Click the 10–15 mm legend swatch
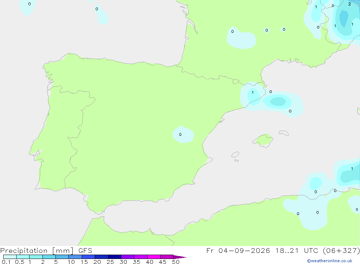 (75, 257)
